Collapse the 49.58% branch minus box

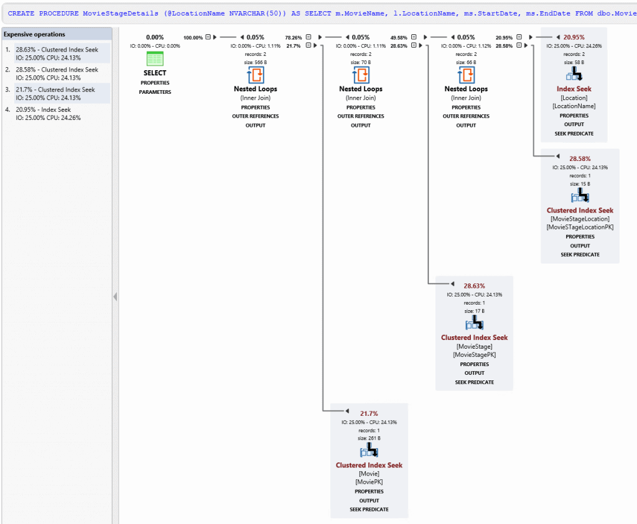tap(413, 36)
